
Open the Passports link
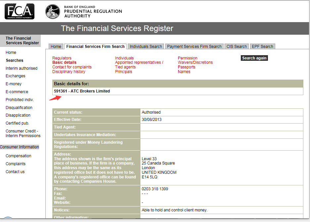tap(186, 67)
